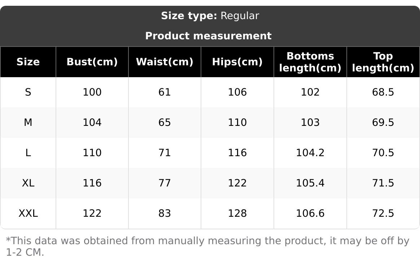This screenshot has width=420, height=264.
Task: Click the XXL size row label
Action: pyautogui.click(x=28, y=214)
